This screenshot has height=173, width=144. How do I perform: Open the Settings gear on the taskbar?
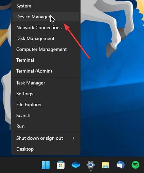point(91,165)
